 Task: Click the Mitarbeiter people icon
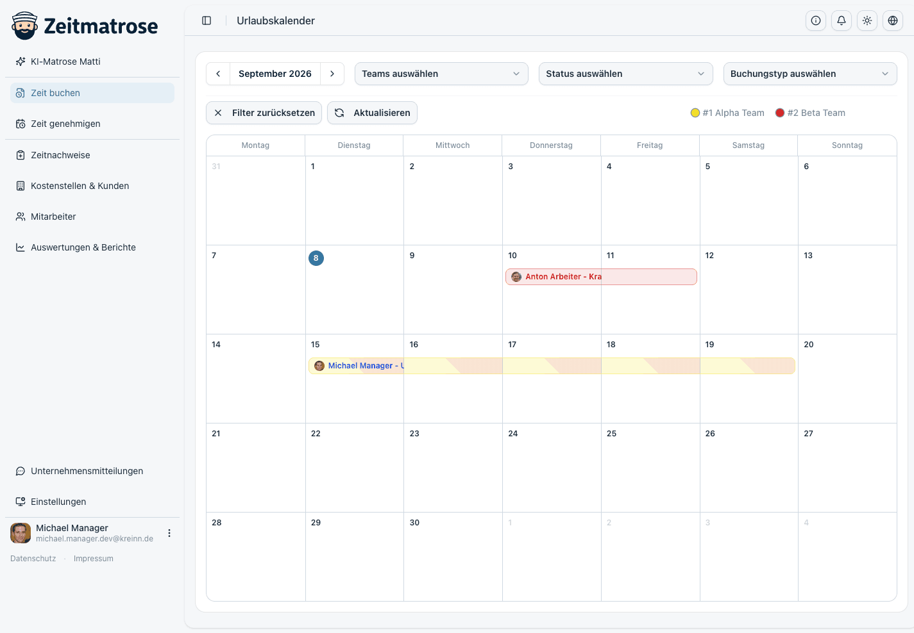(x=21, y=217)
